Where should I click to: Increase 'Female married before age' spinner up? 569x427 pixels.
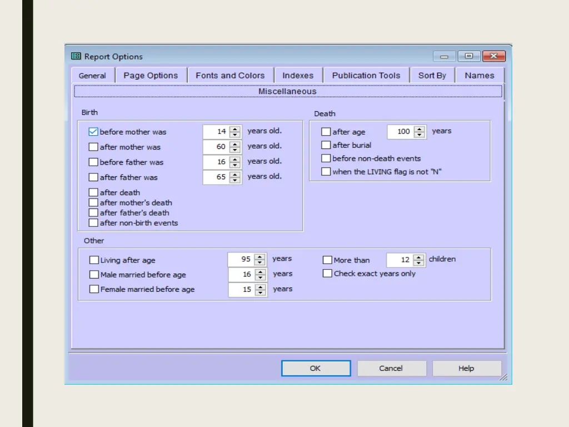[261, 287]
